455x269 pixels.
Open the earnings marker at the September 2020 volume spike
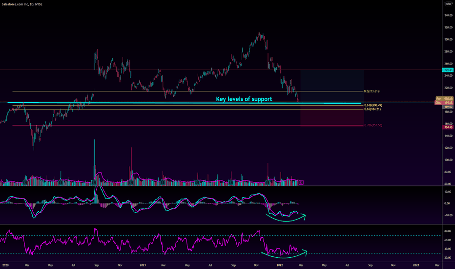pos(94,182)
